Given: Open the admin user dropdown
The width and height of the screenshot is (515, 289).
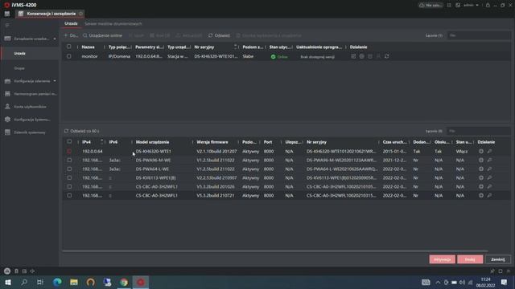Looking at the screenshot, I should tap(472, 6).
